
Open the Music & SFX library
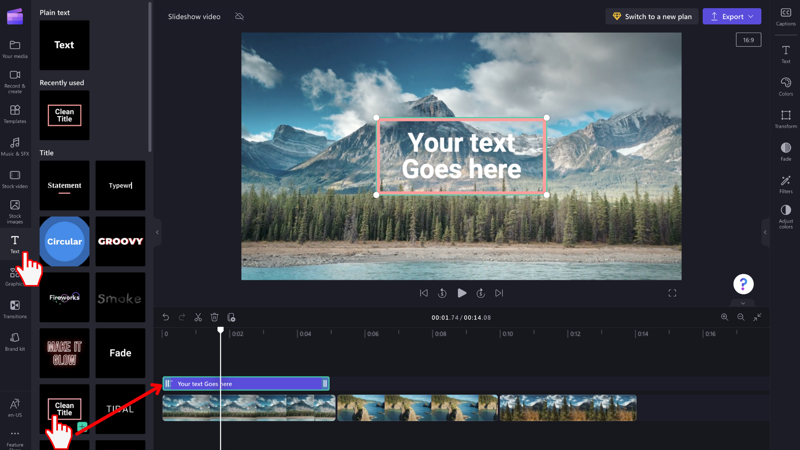tap(15, 147)
